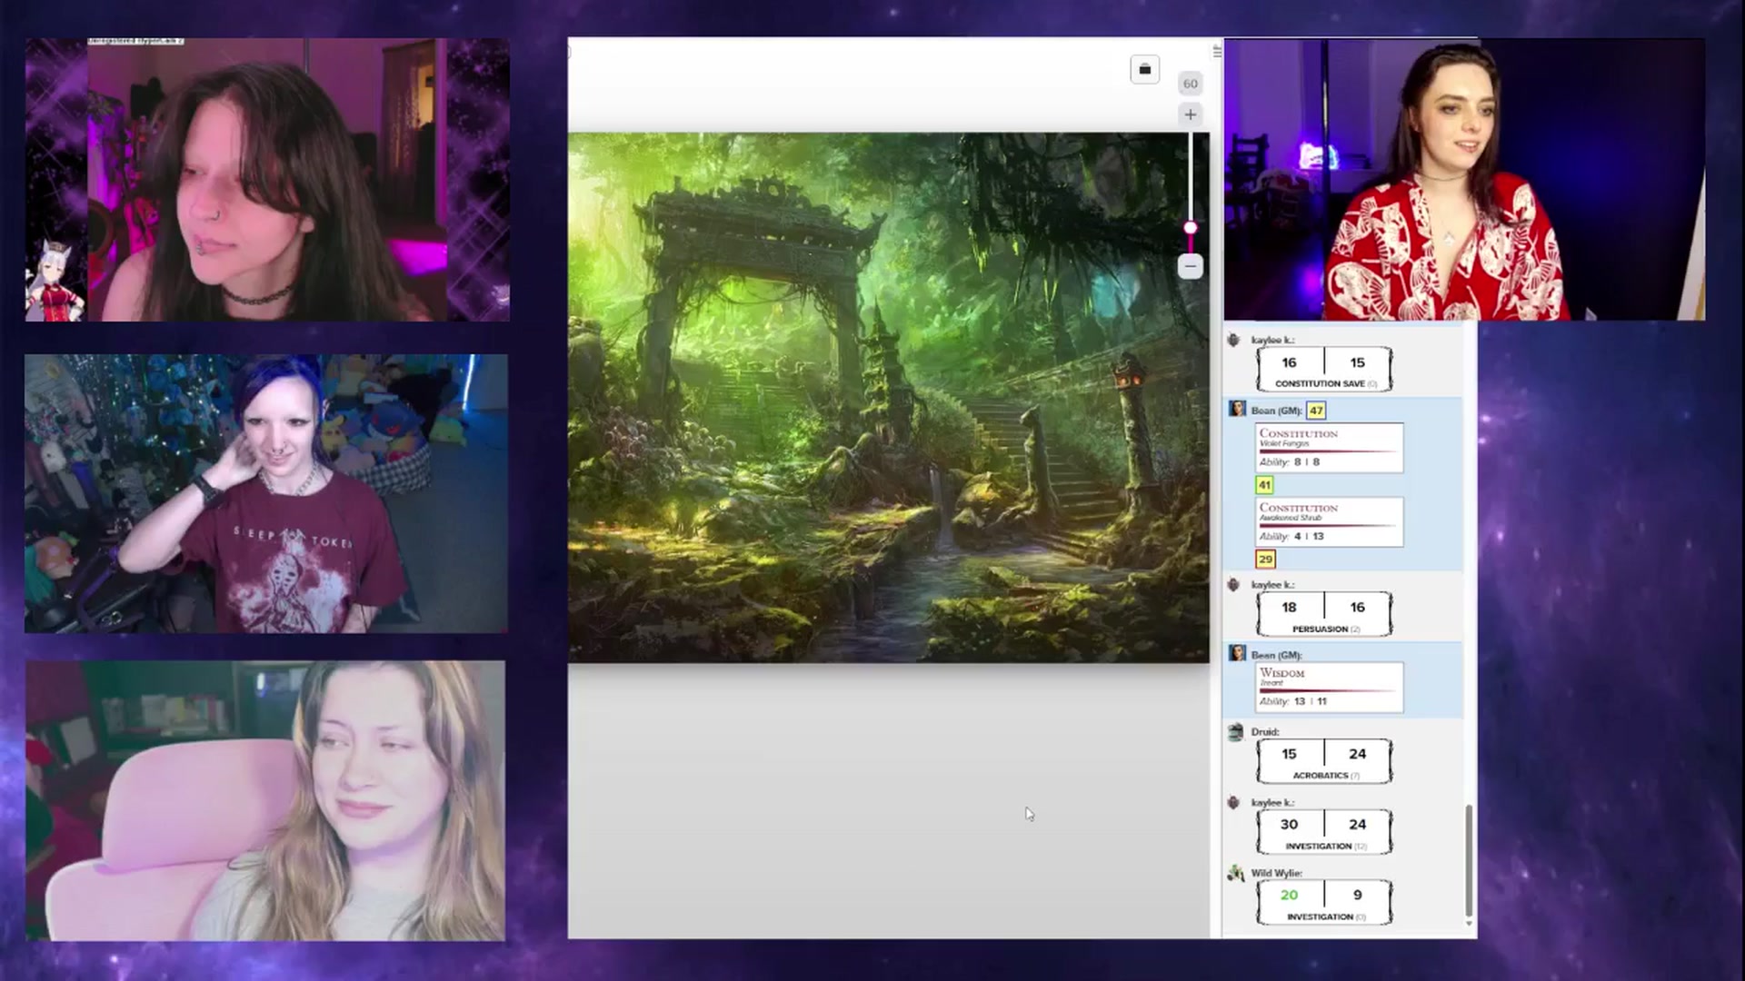Screen dimensions: 1745x981
Task: Click the hamburger menu handle beside the map
Action: 1216,51
